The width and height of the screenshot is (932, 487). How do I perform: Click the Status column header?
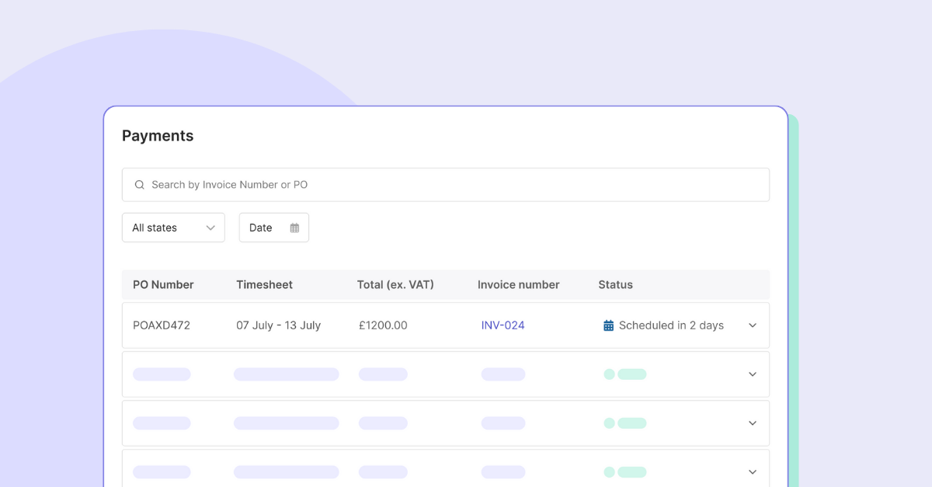tap(616, 285)
